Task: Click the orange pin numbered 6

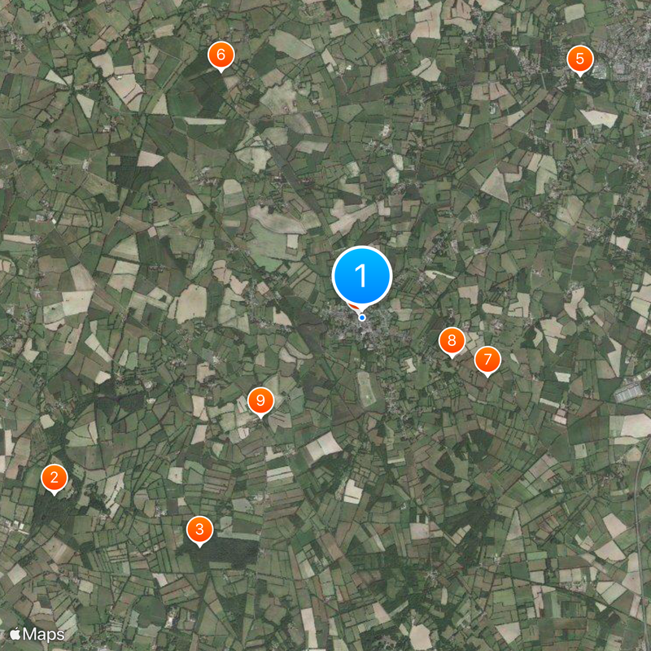Action: pyautogui.click(x=221, y=55)
